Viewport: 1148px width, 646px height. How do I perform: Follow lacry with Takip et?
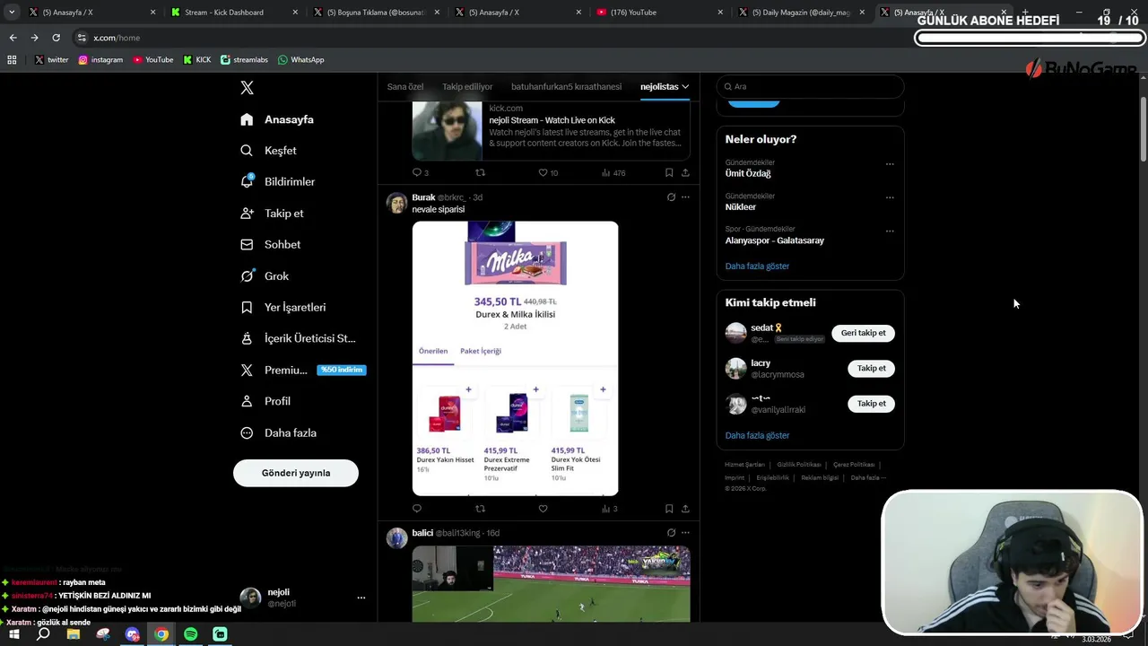[x=871, y=368]
